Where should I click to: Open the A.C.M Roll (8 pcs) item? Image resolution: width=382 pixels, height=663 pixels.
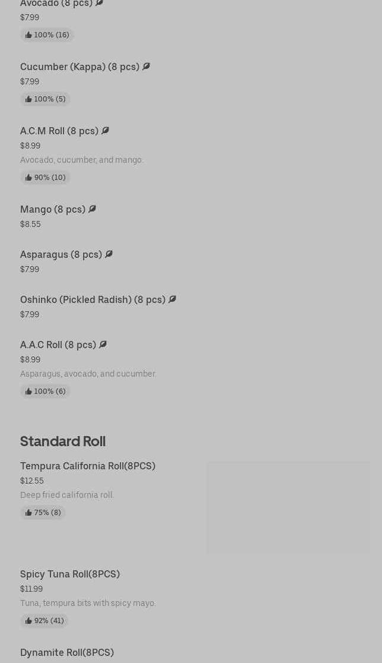(x=59, y=131)
